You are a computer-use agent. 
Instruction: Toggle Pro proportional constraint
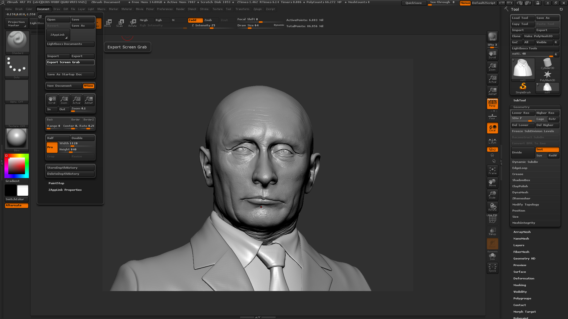[52, 147]
